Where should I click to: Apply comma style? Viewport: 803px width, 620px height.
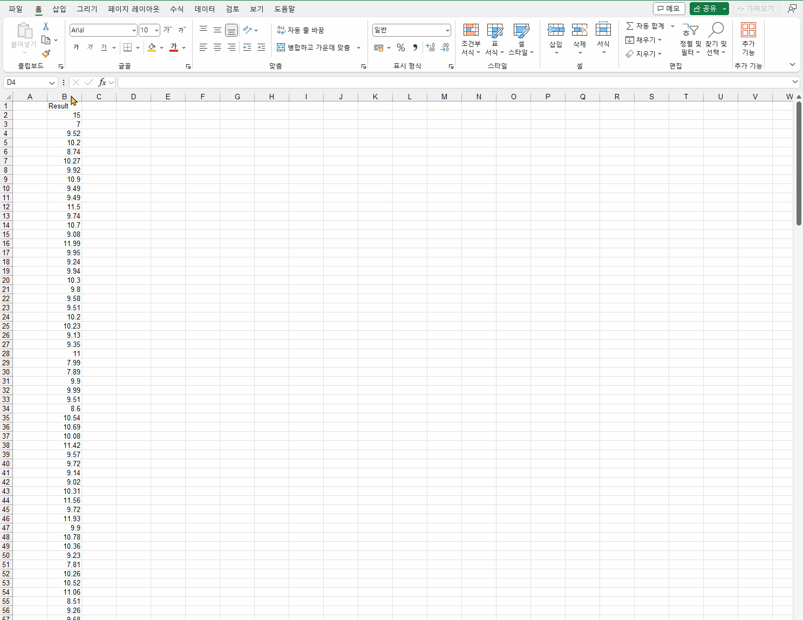[415, 47]
